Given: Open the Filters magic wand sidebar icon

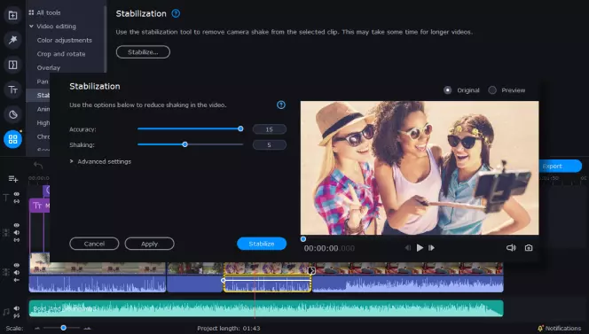Looking at the screenshot, I should (12, 40).
